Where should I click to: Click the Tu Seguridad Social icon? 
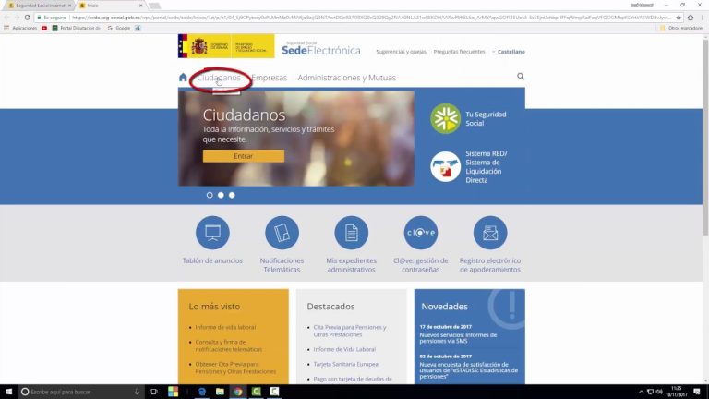445,118
